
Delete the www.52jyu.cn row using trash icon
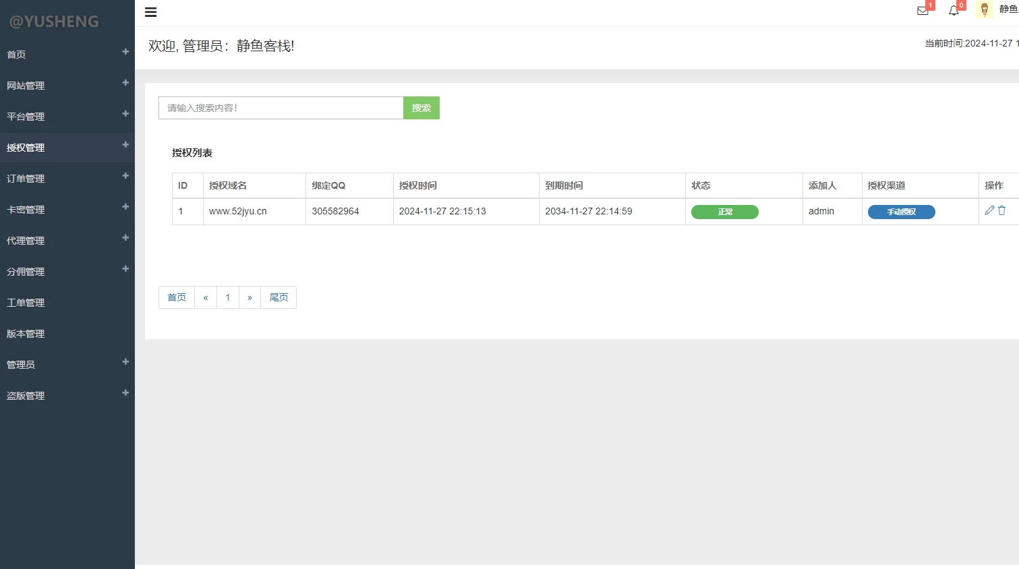(1002, 210)
